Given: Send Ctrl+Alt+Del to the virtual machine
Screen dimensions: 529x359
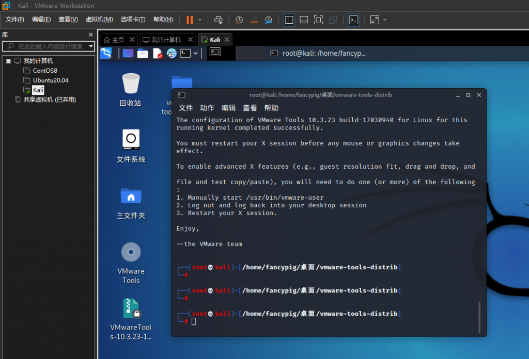Looking at the screenshot, I should click(x=219, y=20).
